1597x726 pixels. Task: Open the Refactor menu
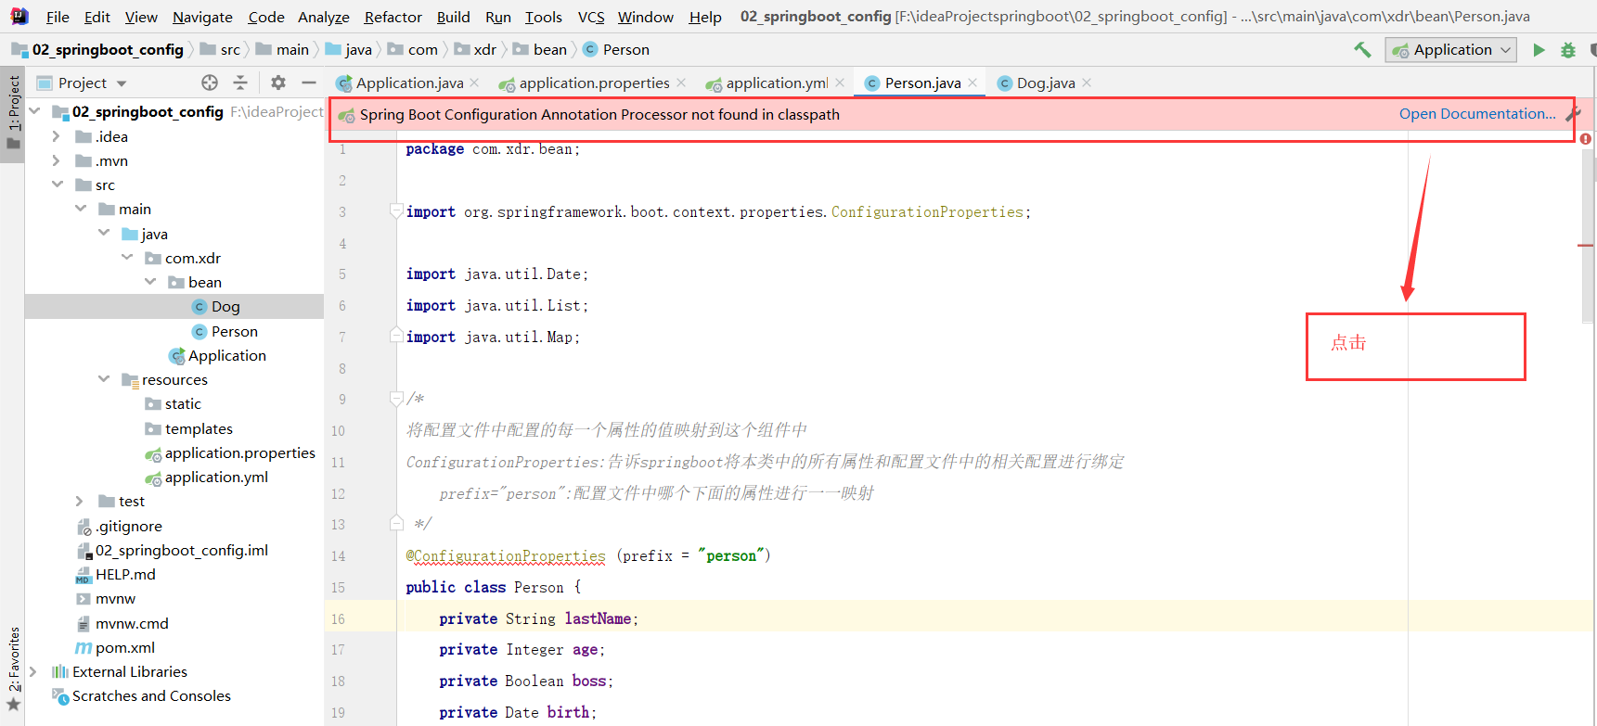coord(393,17)
